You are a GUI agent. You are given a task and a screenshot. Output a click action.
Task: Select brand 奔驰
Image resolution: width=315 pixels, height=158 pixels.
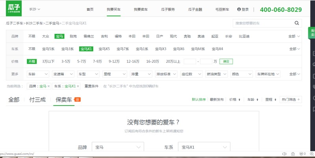click(187, 36)
